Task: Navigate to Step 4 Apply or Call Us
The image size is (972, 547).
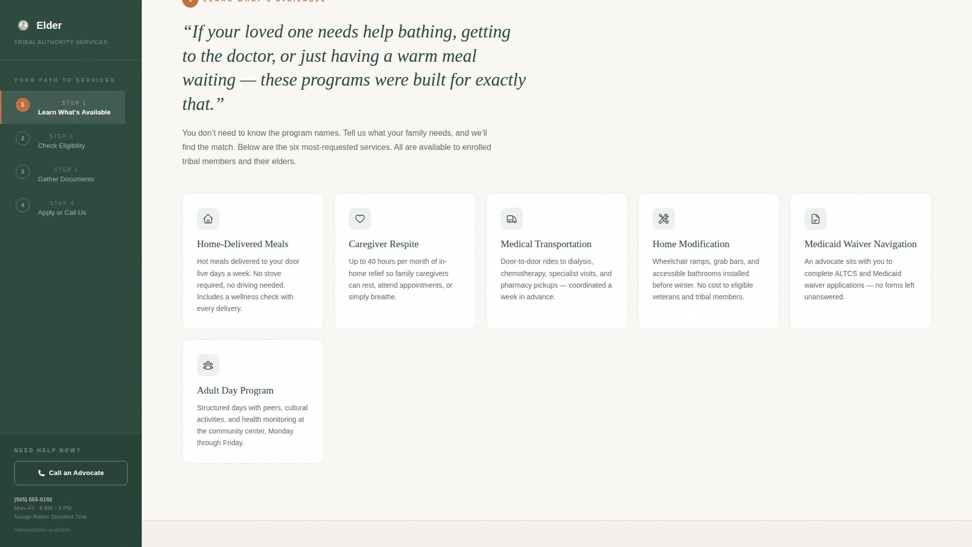Action: [x=62, y=208]
